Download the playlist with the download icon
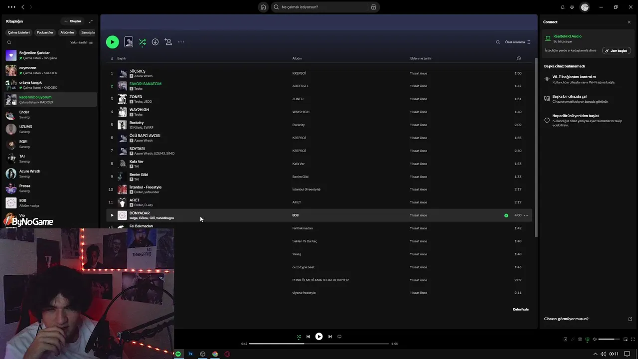 click(x=155, y=42)
